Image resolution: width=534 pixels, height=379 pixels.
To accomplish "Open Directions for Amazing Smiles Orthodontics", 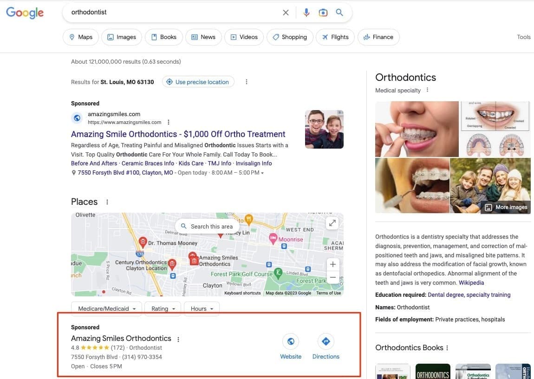I will (326, 347).
